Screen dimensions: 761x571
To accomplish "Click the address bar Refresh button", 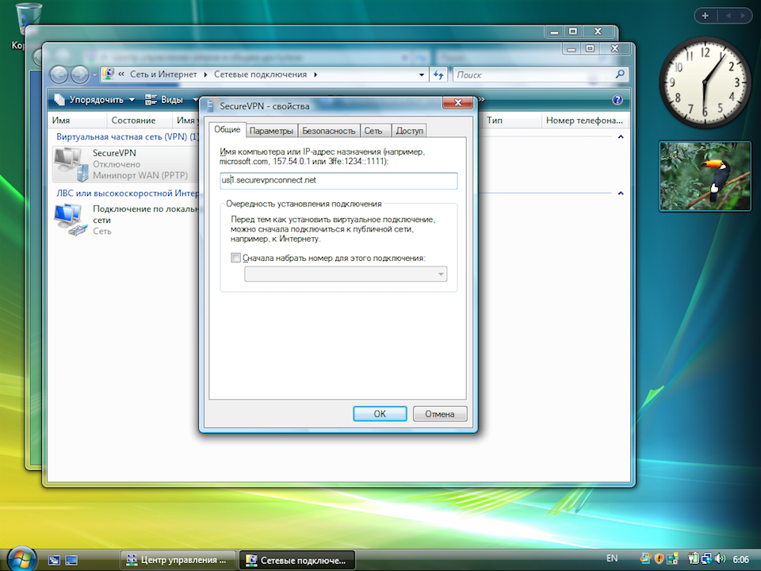I will (438, 75).
